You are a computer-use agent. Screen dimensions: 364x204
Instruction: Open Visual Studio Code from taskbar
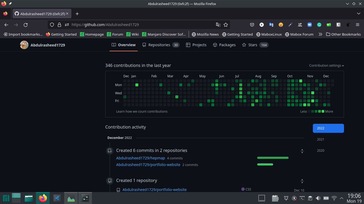click(57, 198)
